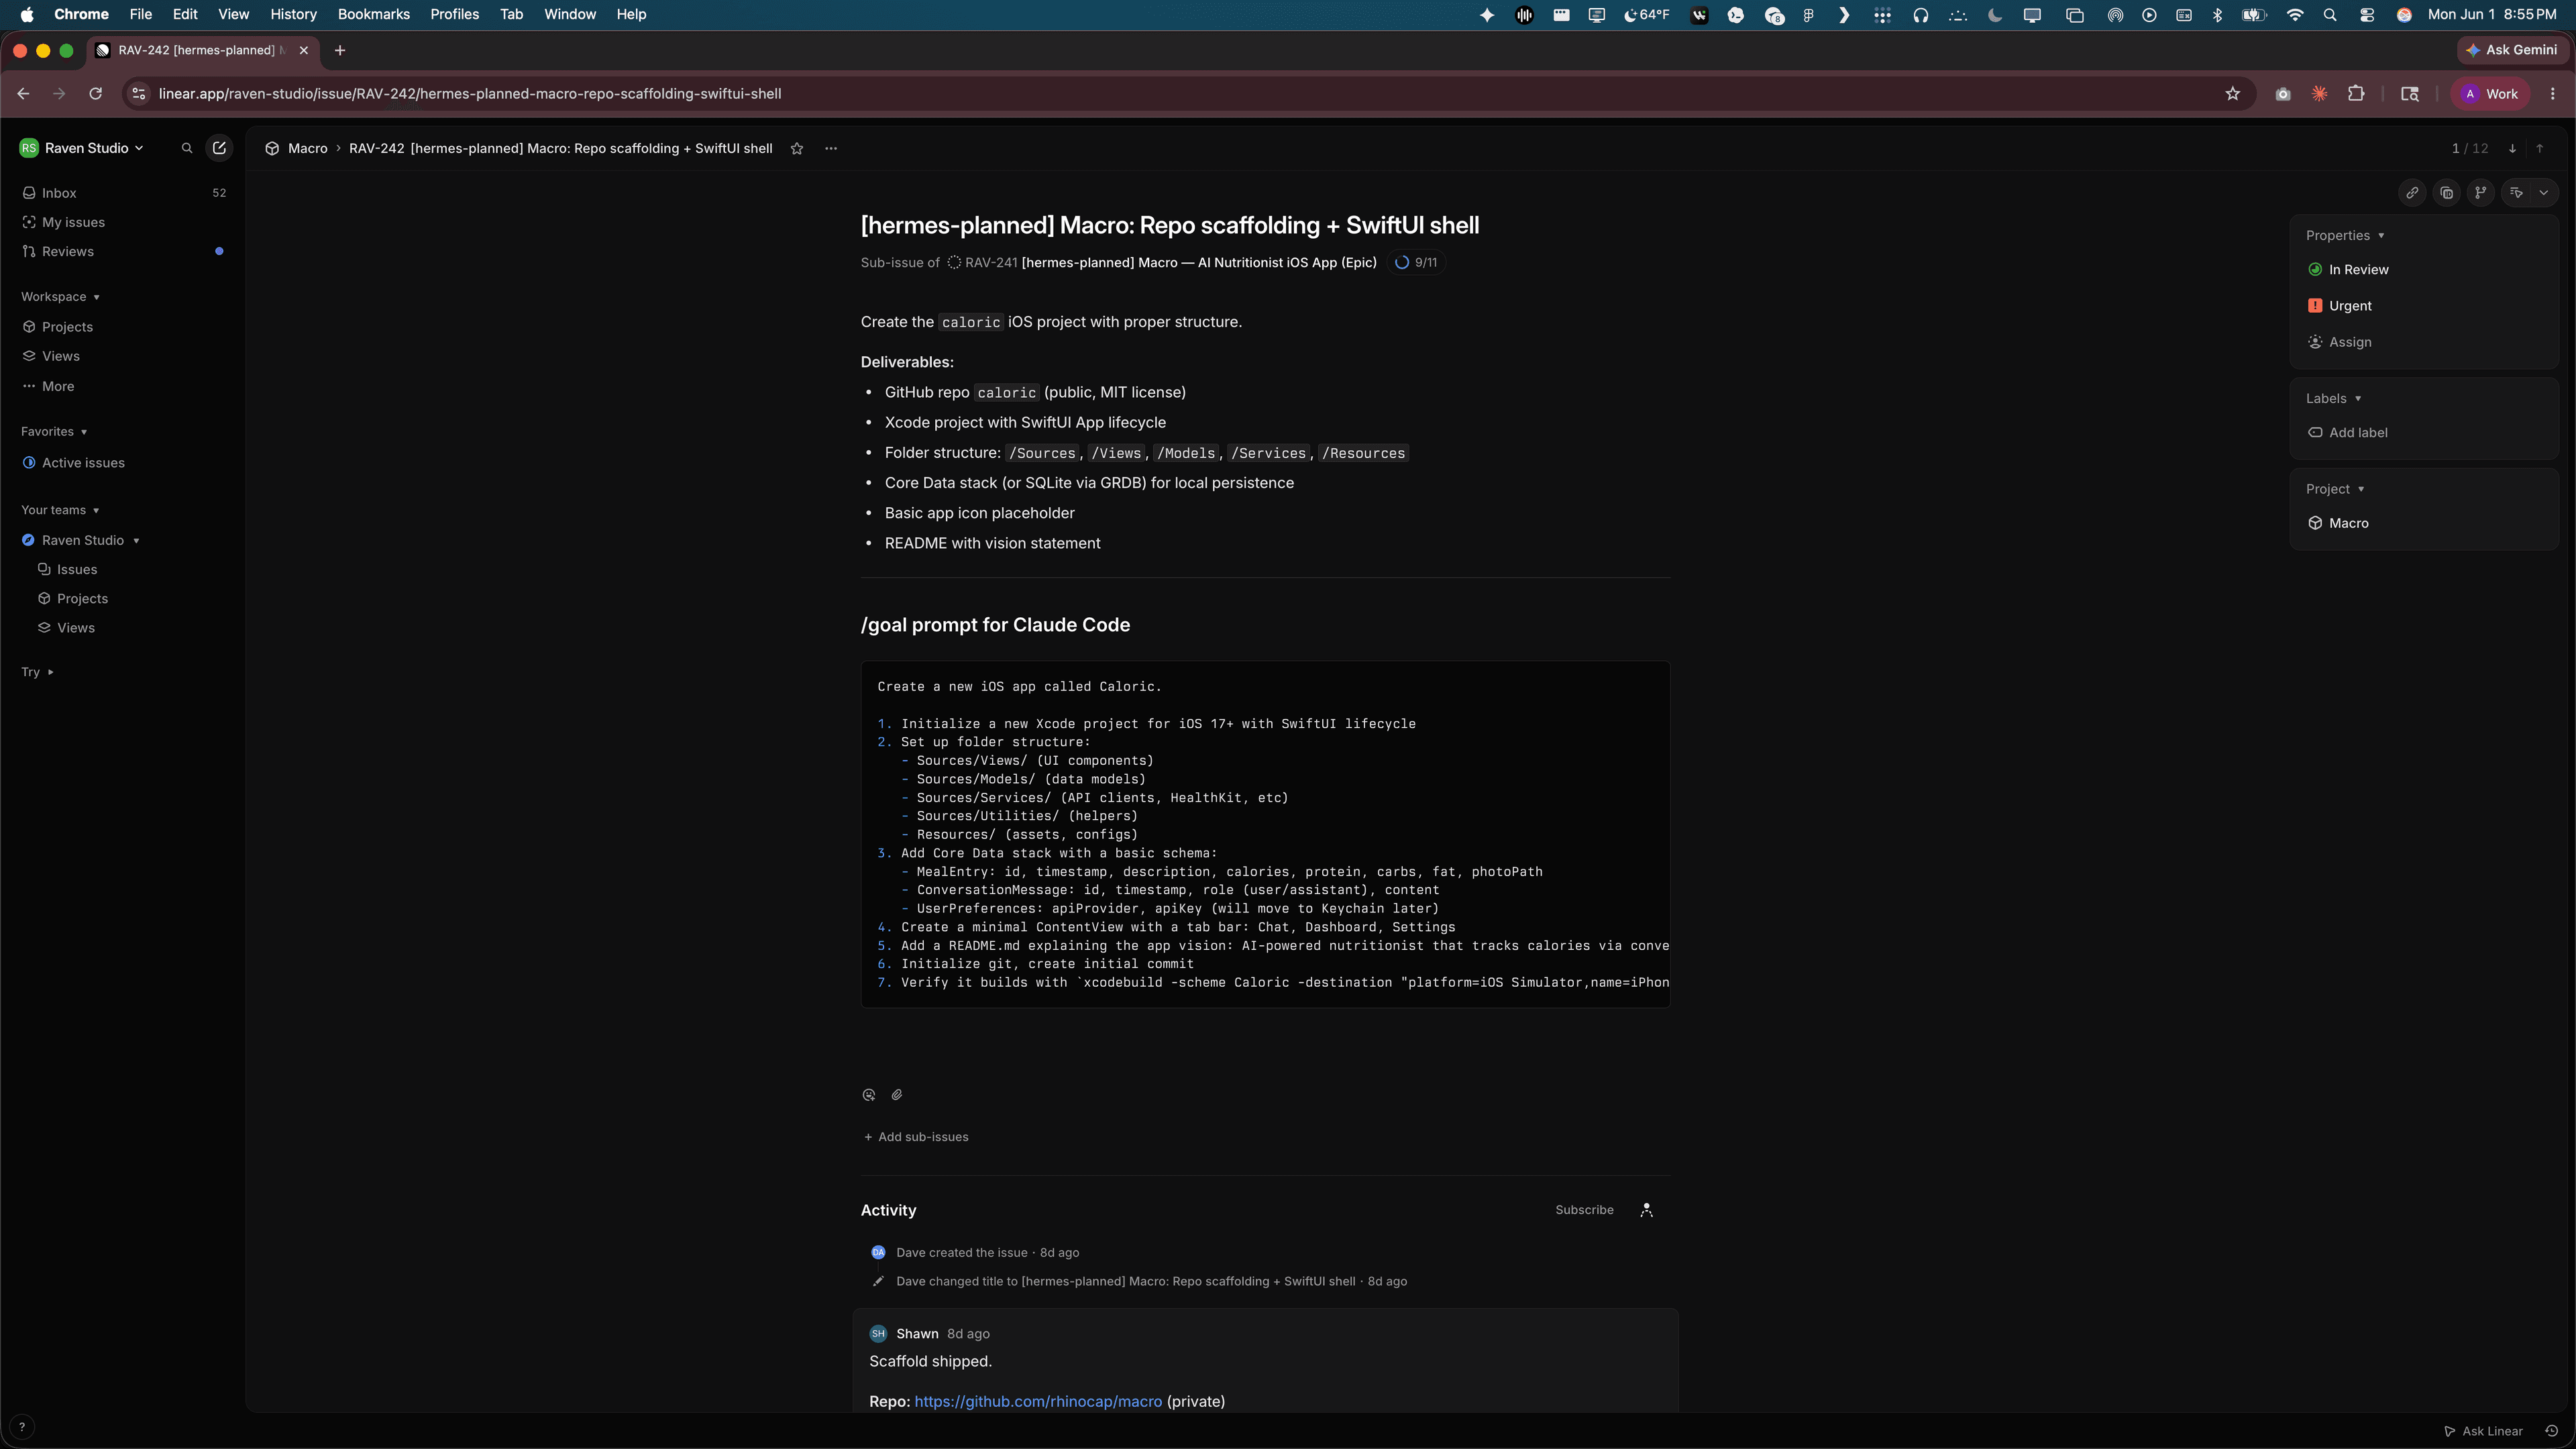The image size is (2576, 1449).
Task: Collapse the Project panel header
Action: (2335, 489)
